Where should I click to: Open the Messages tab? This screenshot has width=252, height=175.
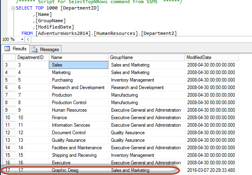click(x=45, y=49)
